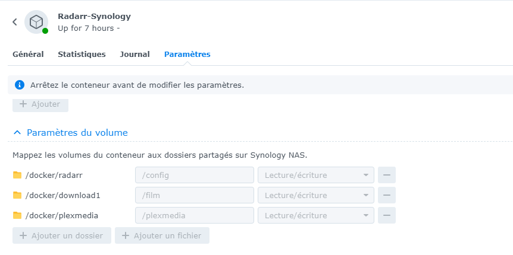Viewport: 513px width, 255px height.
Task: Click the Radarr-Synology container cube icon
Action: coord(36,22)
